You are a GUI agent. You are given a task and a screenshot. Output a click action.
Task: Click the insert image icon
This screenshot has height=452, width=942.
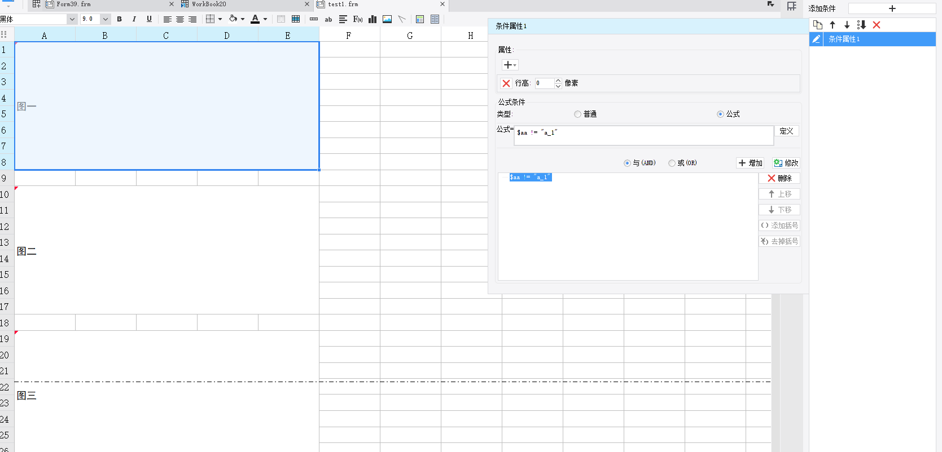point(387,19)
